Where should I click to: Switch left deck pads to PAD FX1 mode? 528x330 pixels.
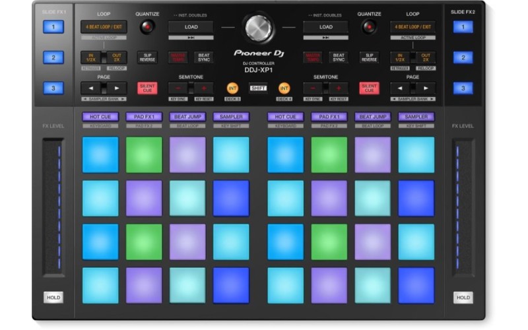[144, 117]
